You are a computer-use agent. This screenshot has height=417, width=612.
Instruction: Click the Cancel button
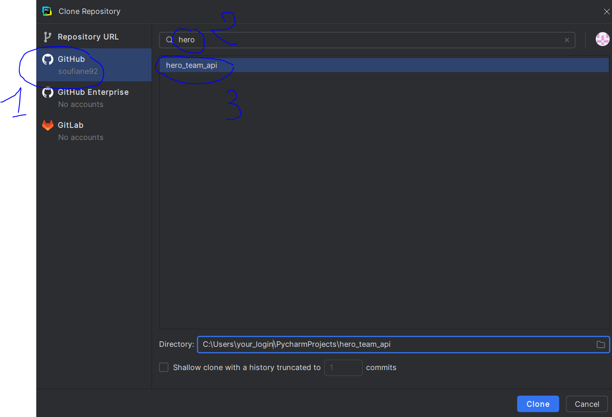pos(587,404)
